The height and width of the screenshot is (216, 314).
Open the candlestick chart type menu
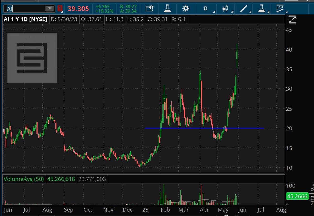[x=225, y=9]
